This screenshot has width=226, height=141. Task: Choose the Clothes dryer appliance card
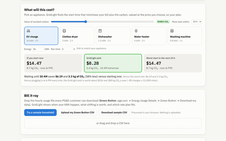click(77, 36)
